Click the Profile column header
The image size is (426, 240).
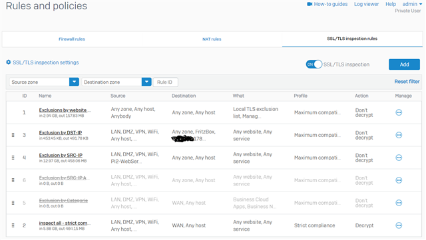(300, 96)
